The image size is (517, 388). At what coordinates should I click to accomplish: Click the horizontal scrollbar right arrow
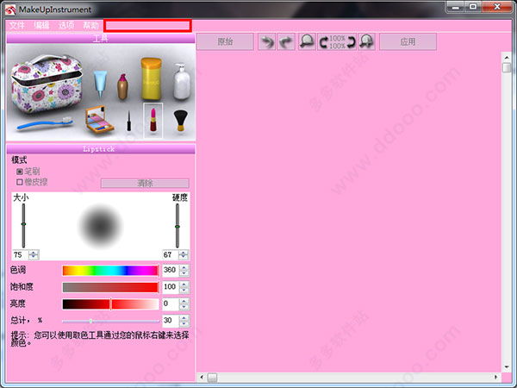coord(495,377)
